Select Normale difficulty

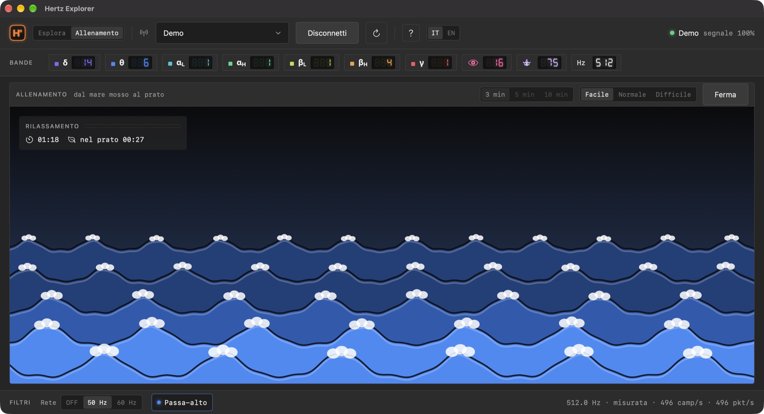click(x=632, y=95)
